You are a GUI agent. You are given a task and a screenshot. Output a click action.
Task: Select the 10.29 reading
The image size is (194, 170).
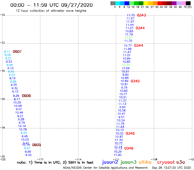click(118, 152)
